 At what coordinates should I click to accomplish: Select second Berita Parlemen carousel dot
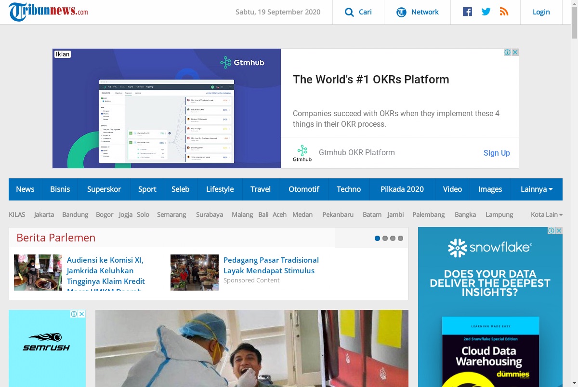point(385,238)
